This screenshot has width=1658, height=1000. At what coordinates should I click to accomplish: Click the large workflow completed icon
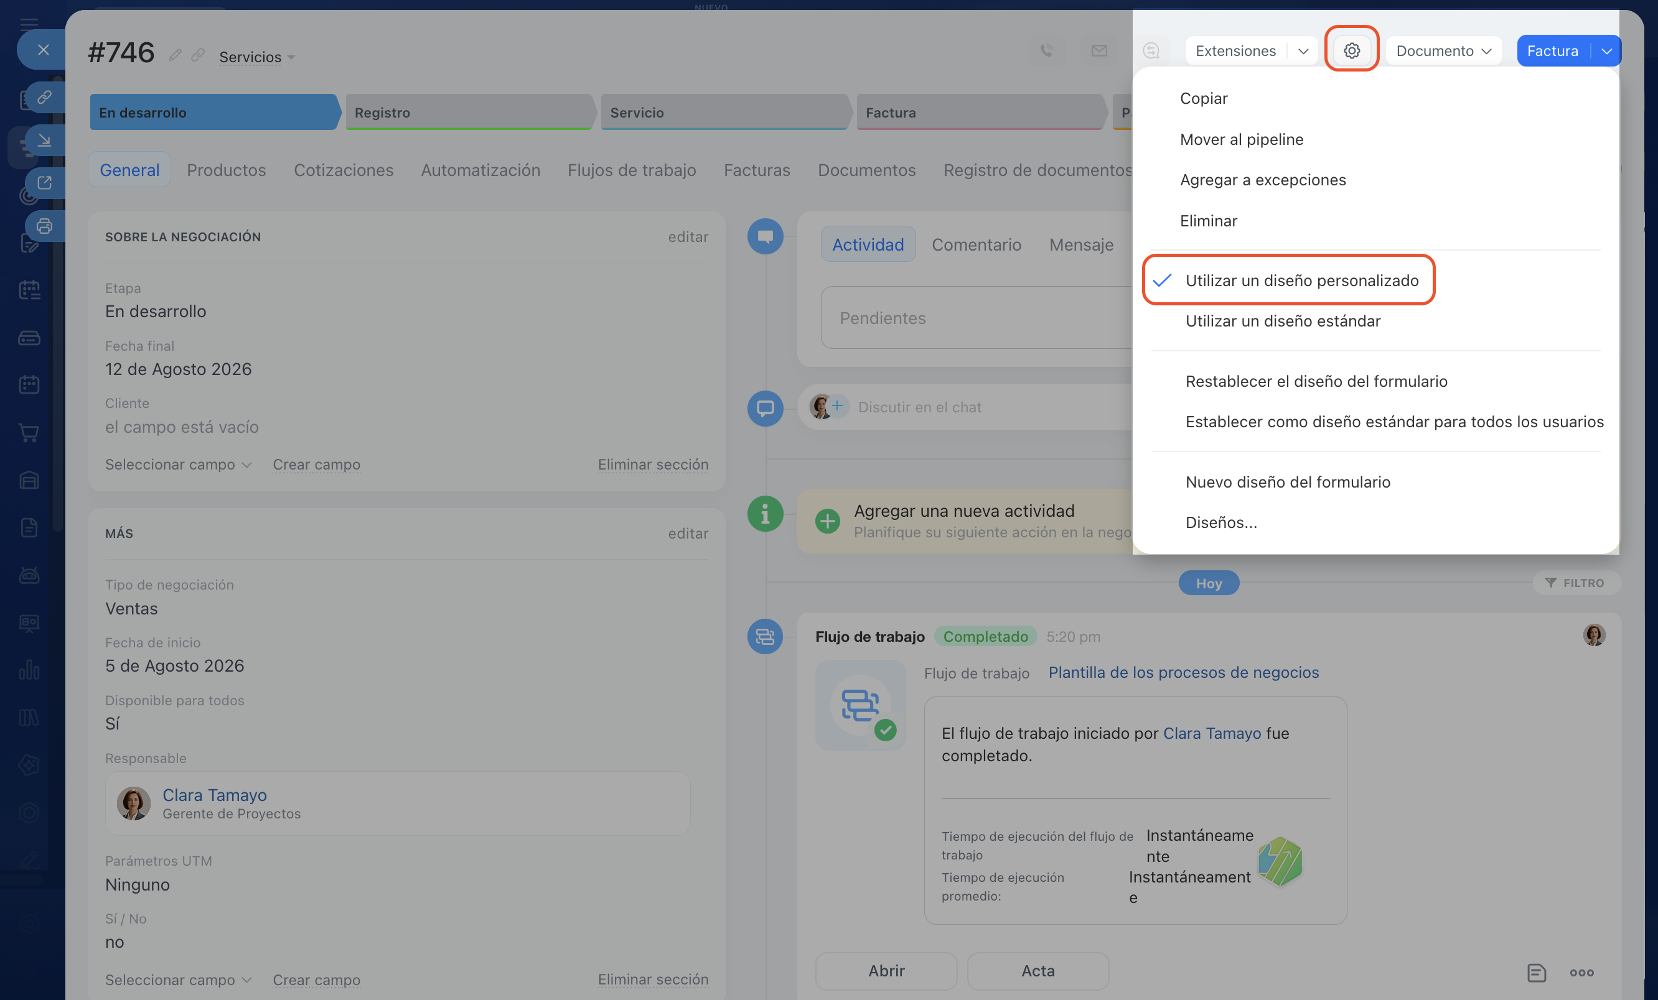pyautogui.click(x=861, y=705)
